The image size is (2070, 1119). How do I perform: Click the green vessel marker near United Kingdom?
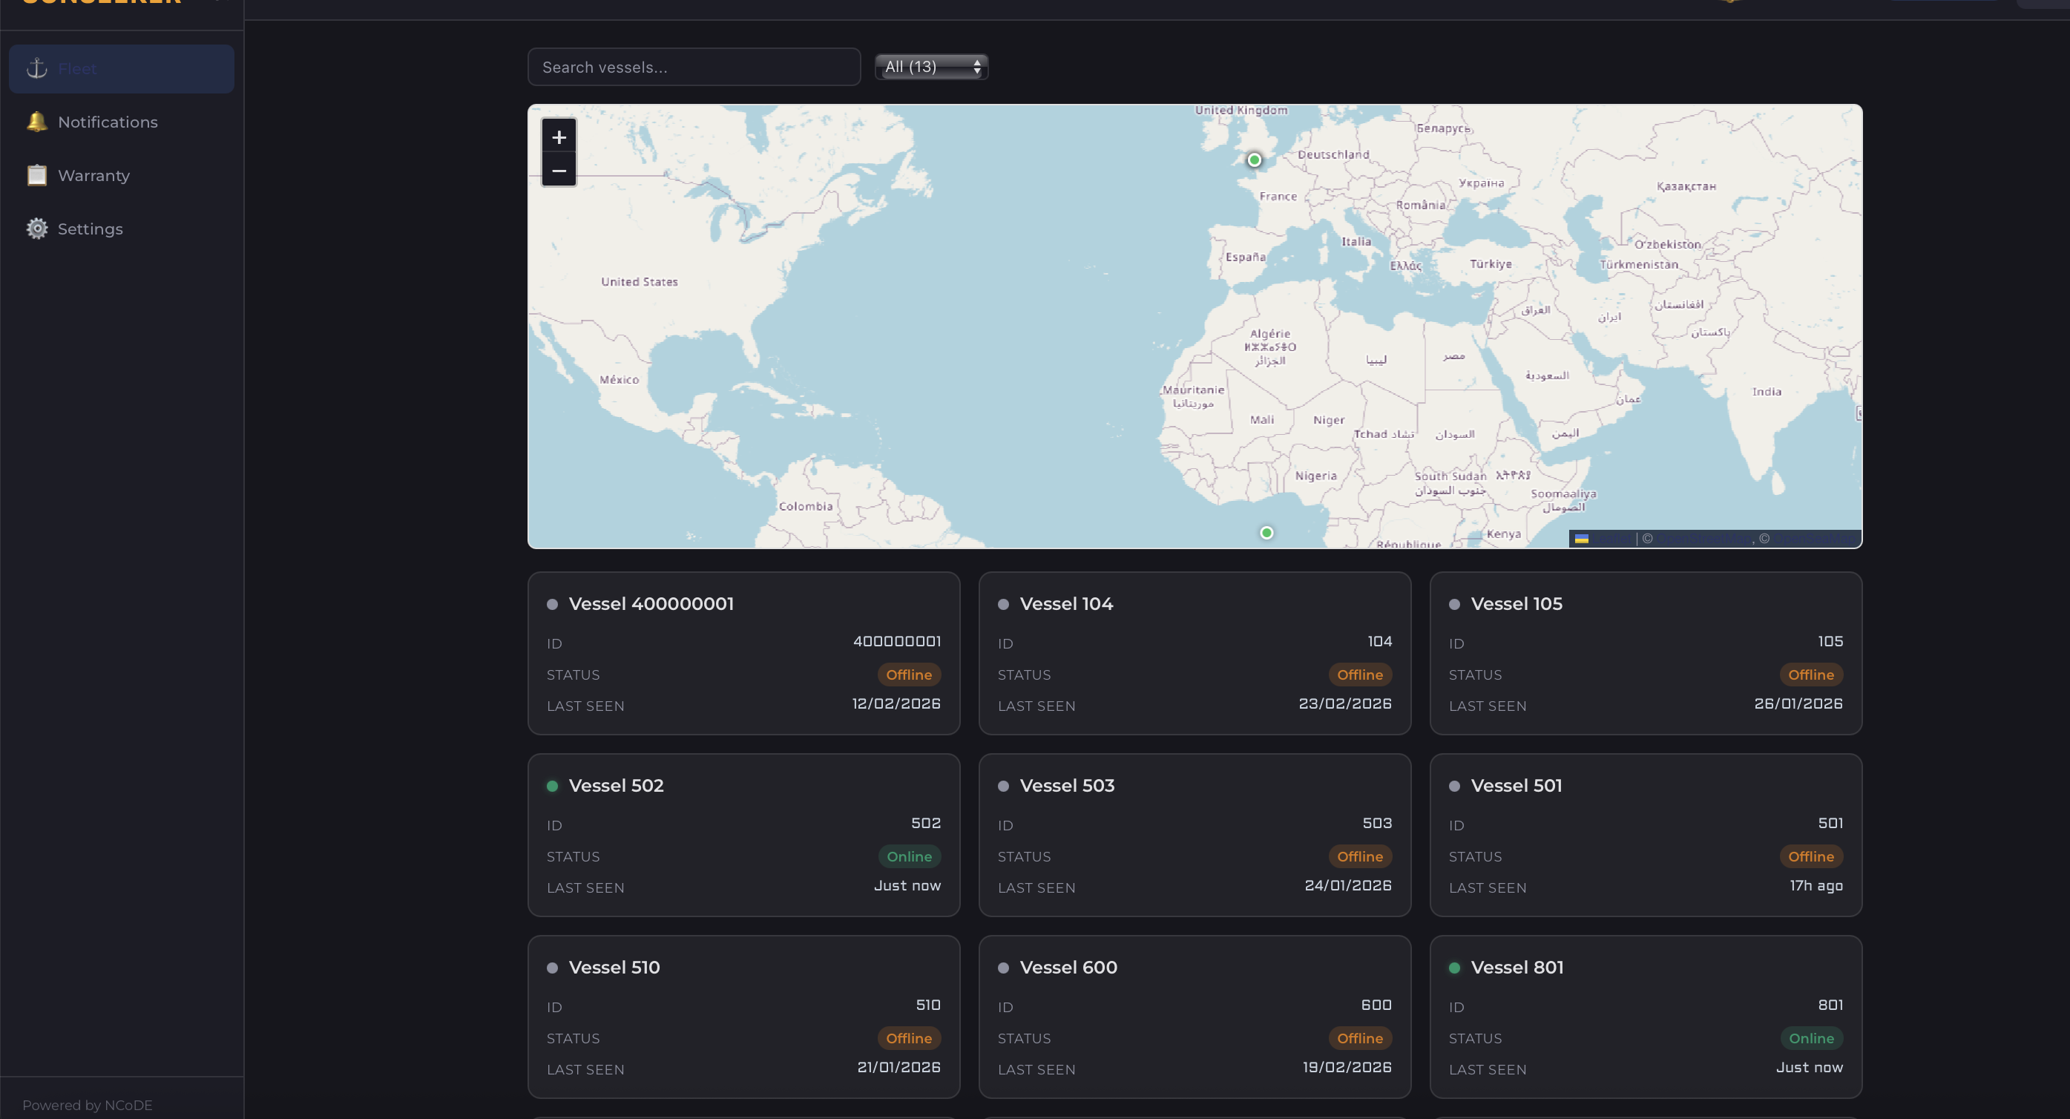coord(1254,160)
